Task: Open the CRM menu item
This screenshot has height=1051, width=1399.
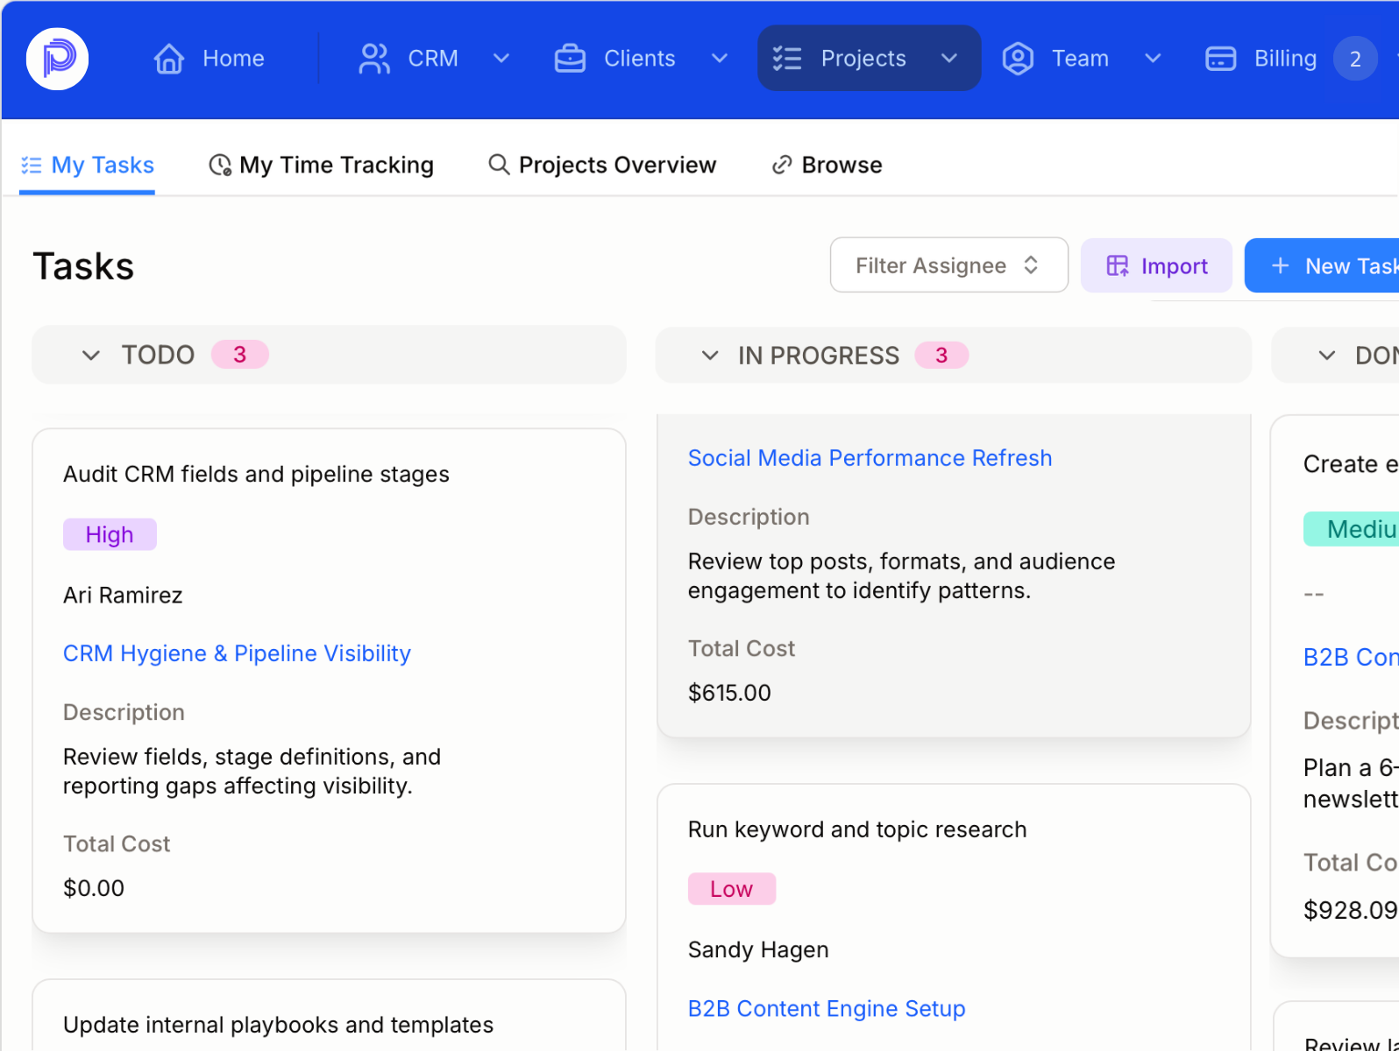Action: 433,59
